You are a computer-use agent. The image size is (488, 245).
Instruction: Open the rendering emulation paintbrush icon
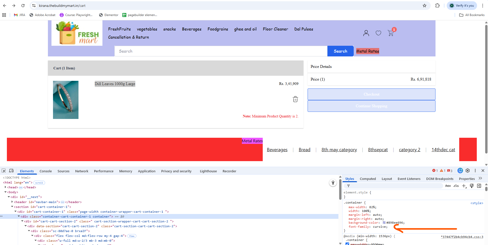(x=472, y=186)
